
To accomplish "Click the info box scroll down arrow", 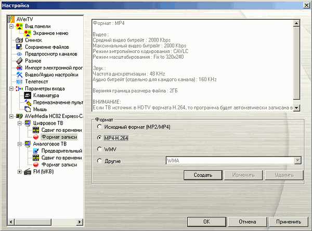I will point(296,107).
